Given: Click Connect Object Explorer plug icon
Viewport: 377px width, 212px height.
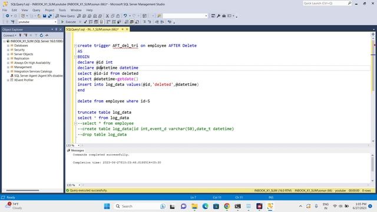Looking at the screenshot, I should (x=20, y=35).
